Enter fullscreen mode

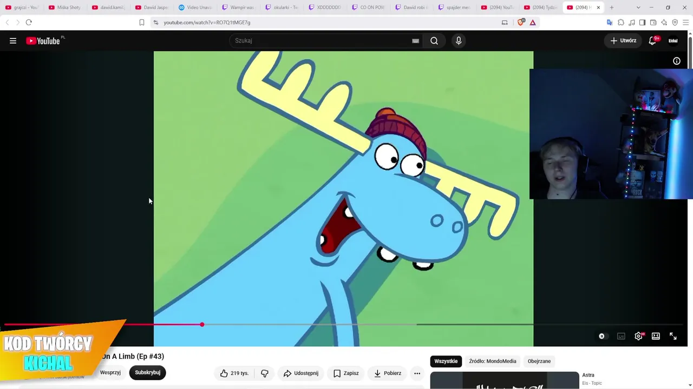point(673,336)
